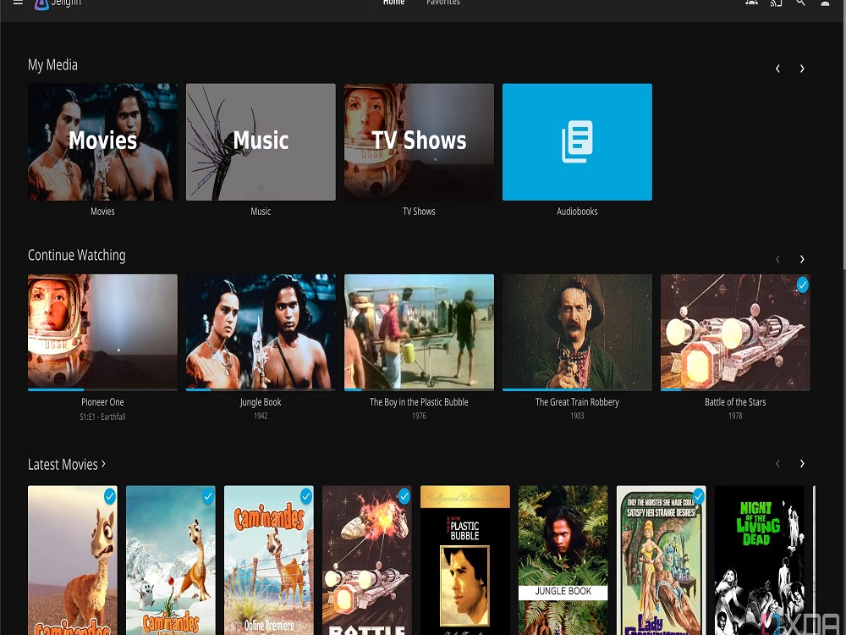Click the Jungle Book title text
Image resolution: width=846 pixels, height=635 pixels.
click(261, 401)
